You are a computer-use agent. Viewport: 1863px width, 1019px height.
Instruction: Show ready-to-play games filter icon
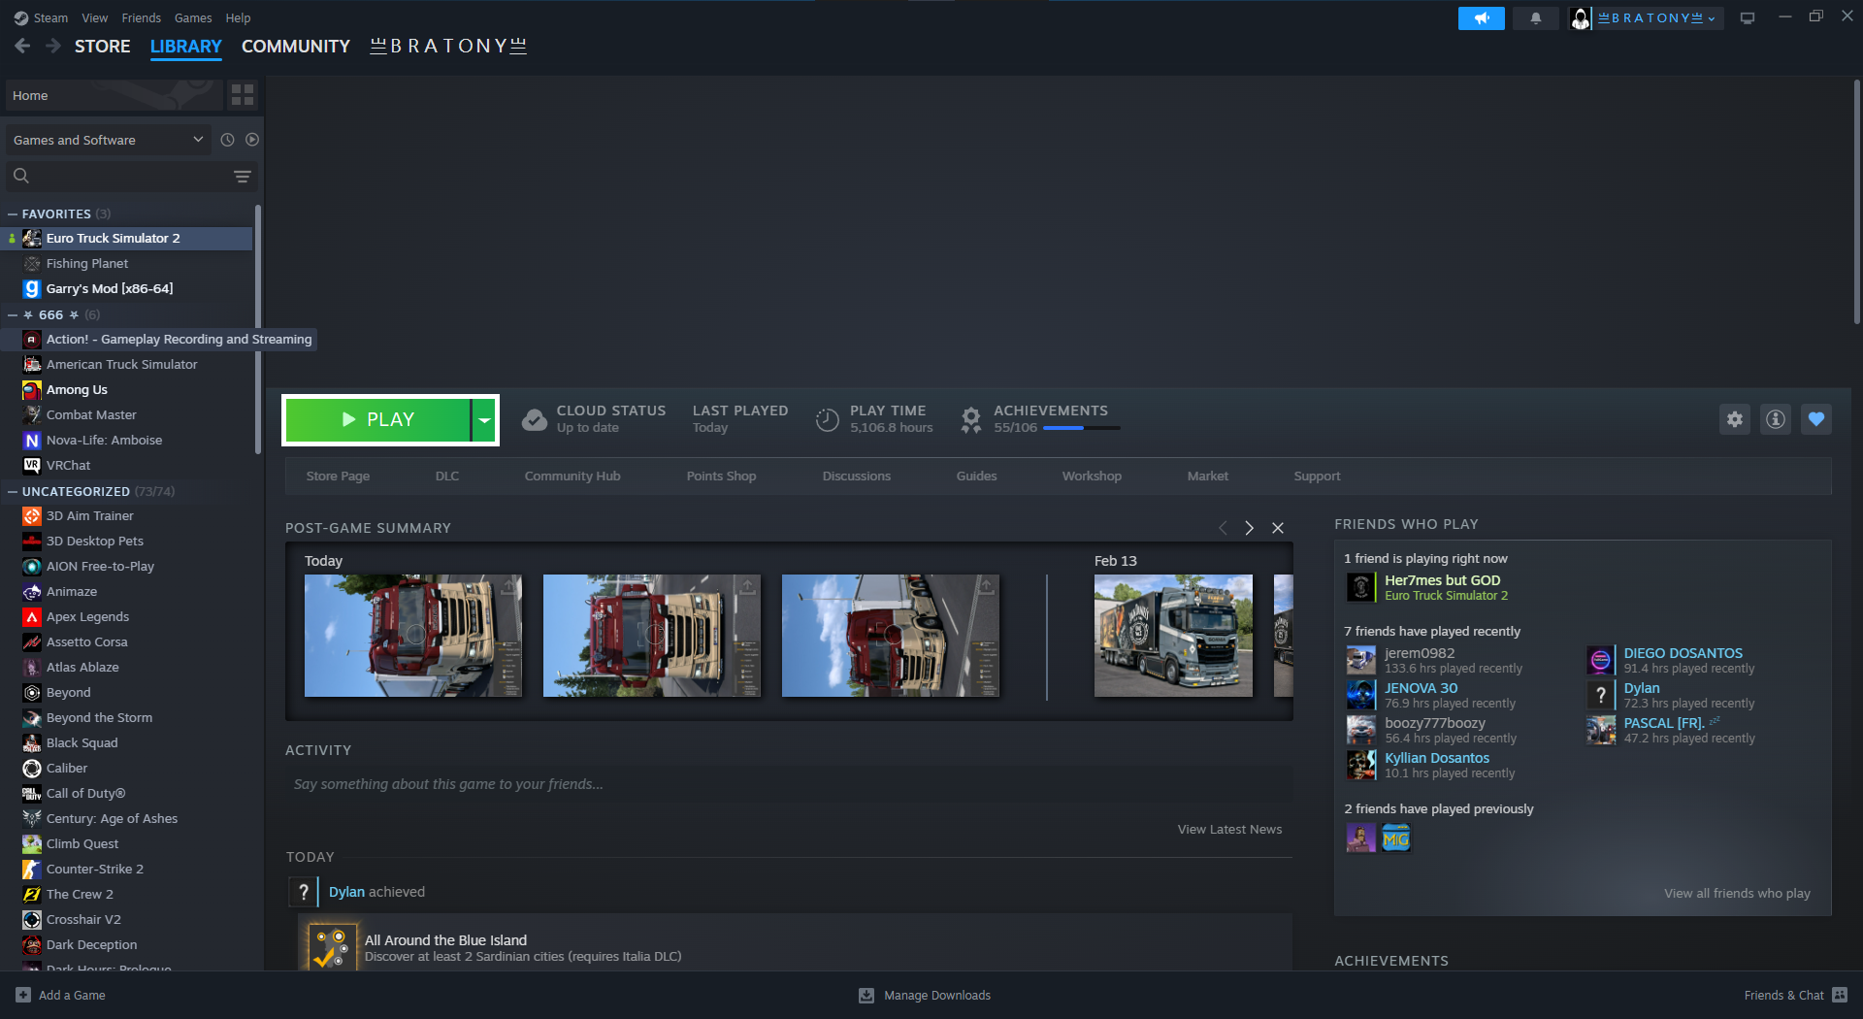pos(252,140)
